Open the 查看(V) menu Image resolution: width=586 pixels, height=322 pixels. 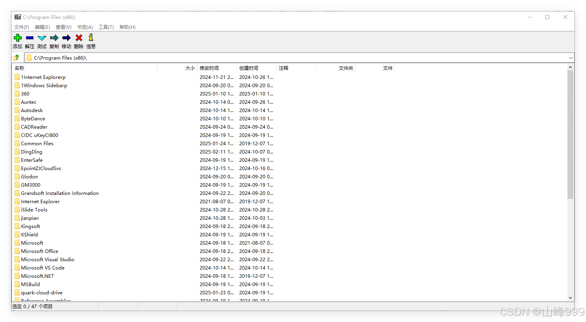tap(64, 27)
